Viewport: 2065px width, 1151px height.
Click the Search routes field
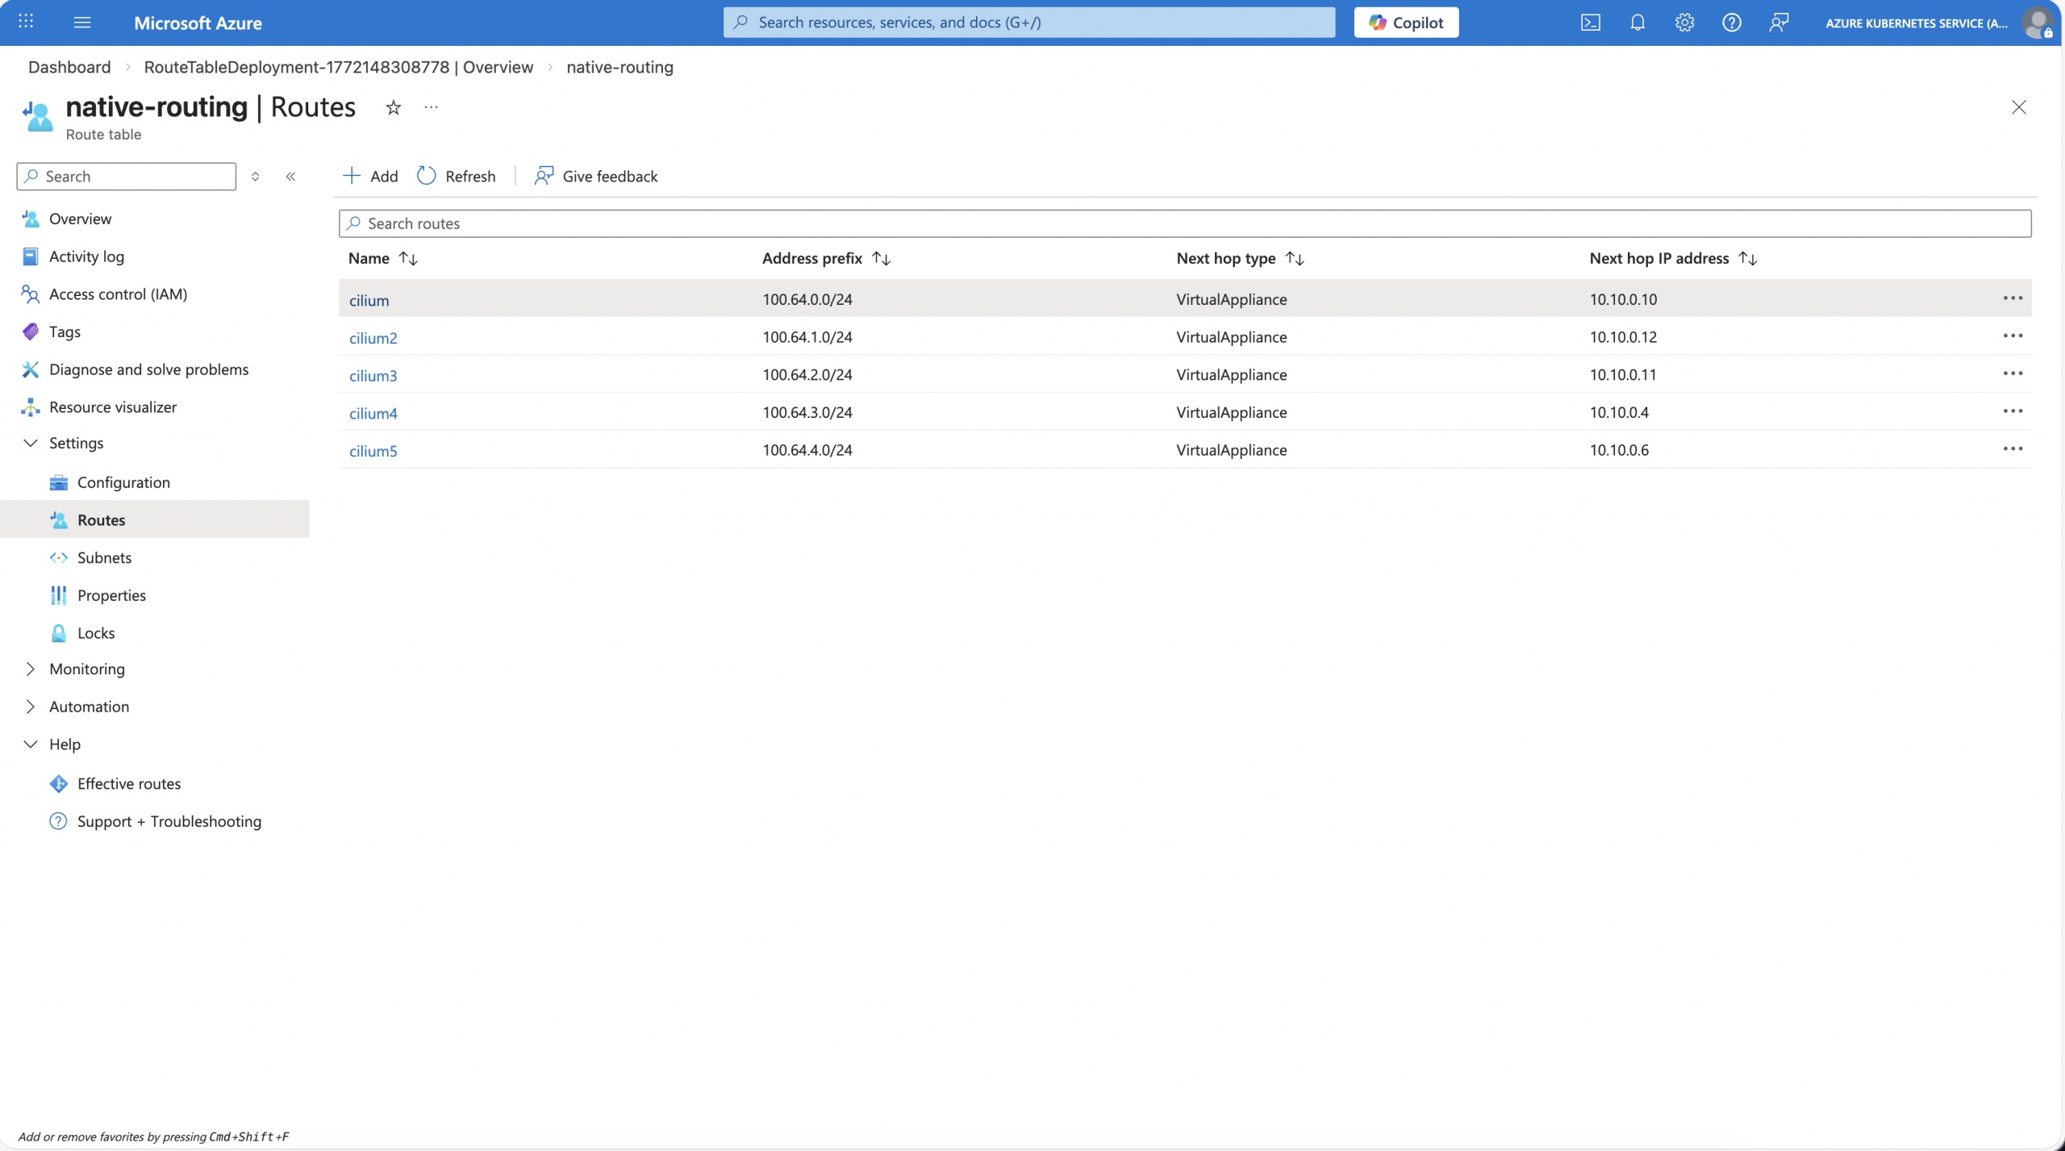(x=1184, y=223)
